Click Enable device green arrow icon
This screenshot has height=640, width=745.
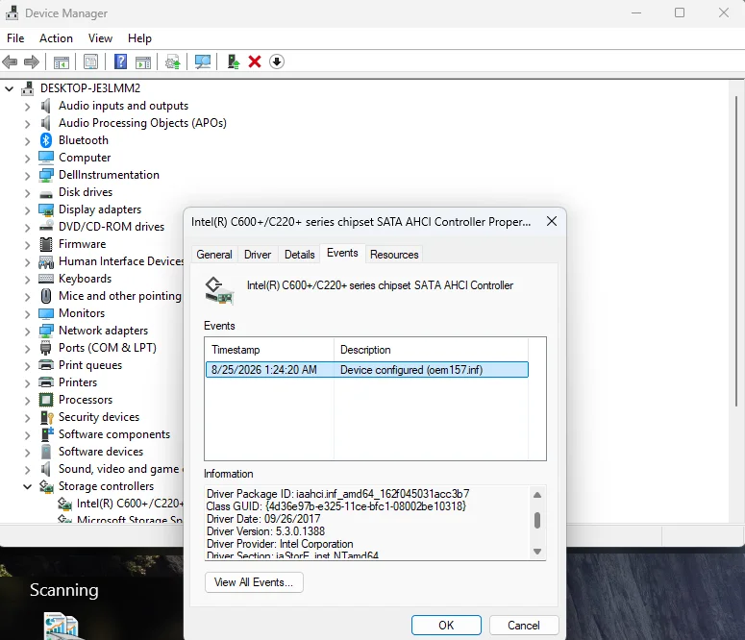(234, 62)
